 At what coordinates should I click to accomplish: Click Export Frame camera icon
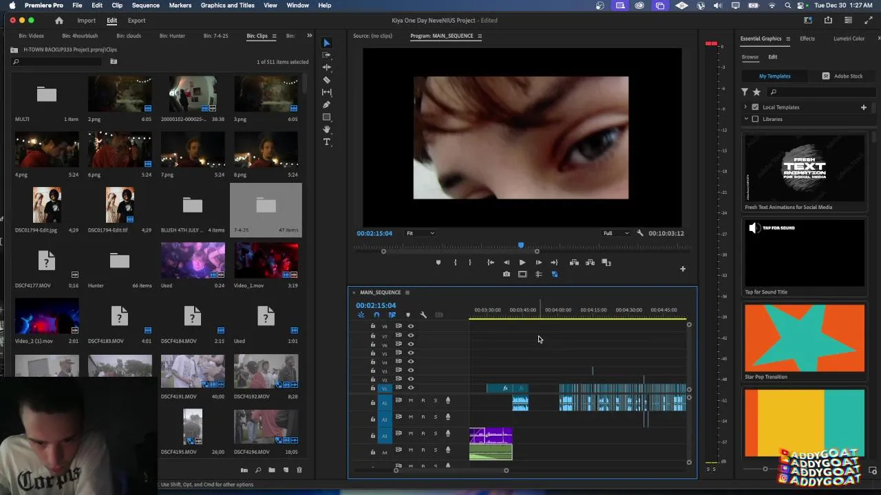[x=507, y=274]
